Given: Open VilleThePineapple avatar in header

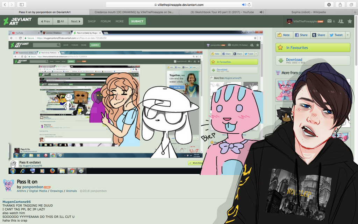Looking at the screenshot, I should 289,21.
